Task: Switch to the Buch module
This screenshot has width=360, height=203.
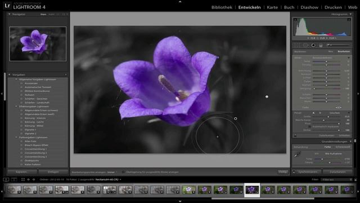Action: pos(289,7)
